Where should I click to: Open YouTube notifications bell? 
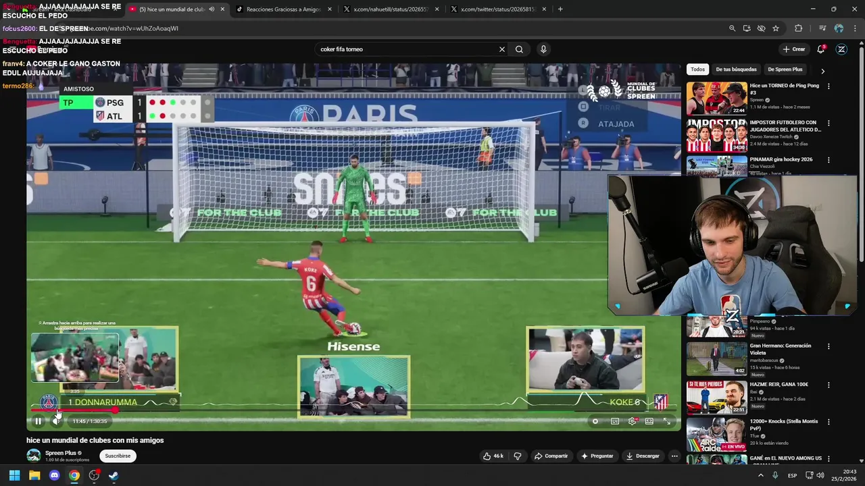pyautogui.click(x=821, y=49)
